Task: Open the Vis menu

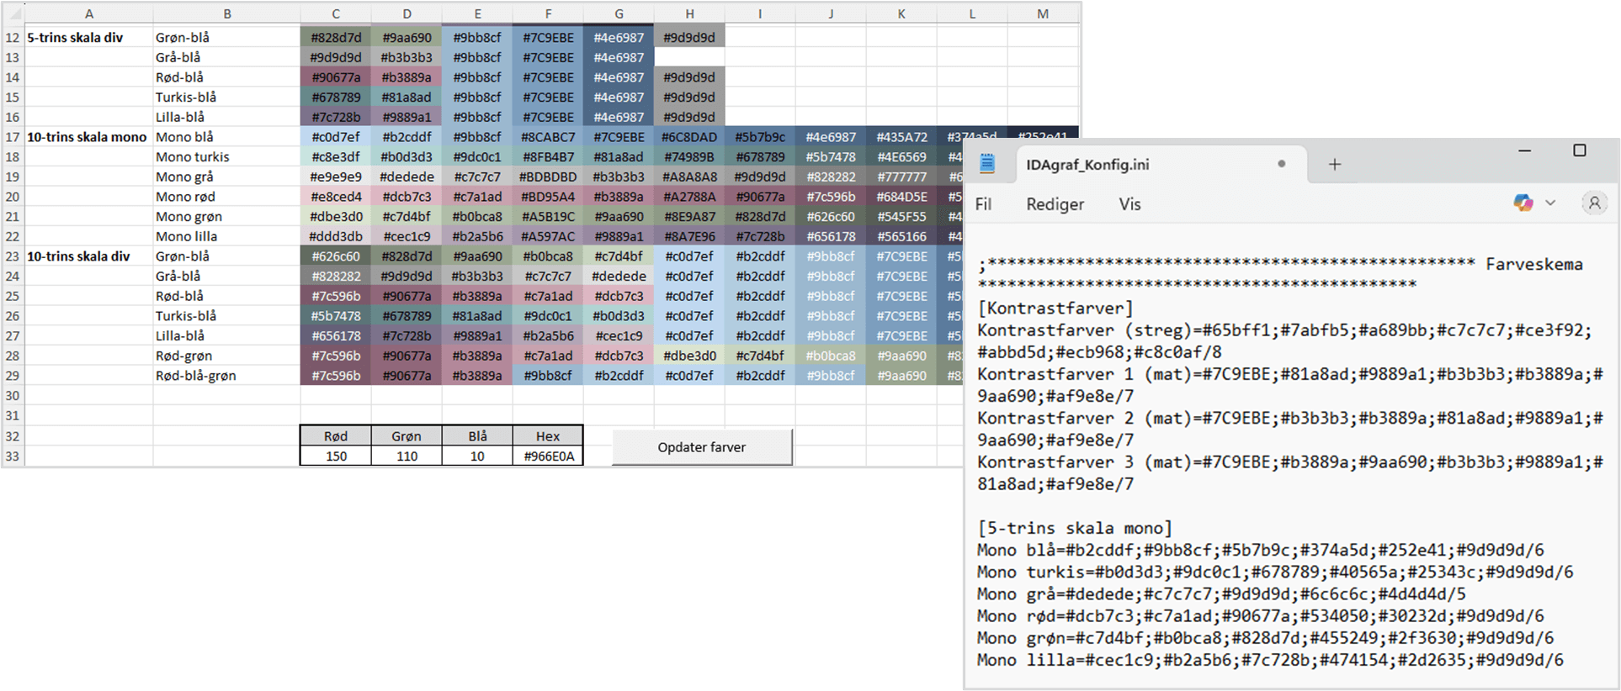Action: [1129, 204]
